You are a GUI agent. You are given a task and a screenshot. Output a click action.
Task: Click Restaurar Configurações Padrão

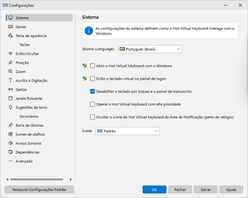click(x=39, y=189)
